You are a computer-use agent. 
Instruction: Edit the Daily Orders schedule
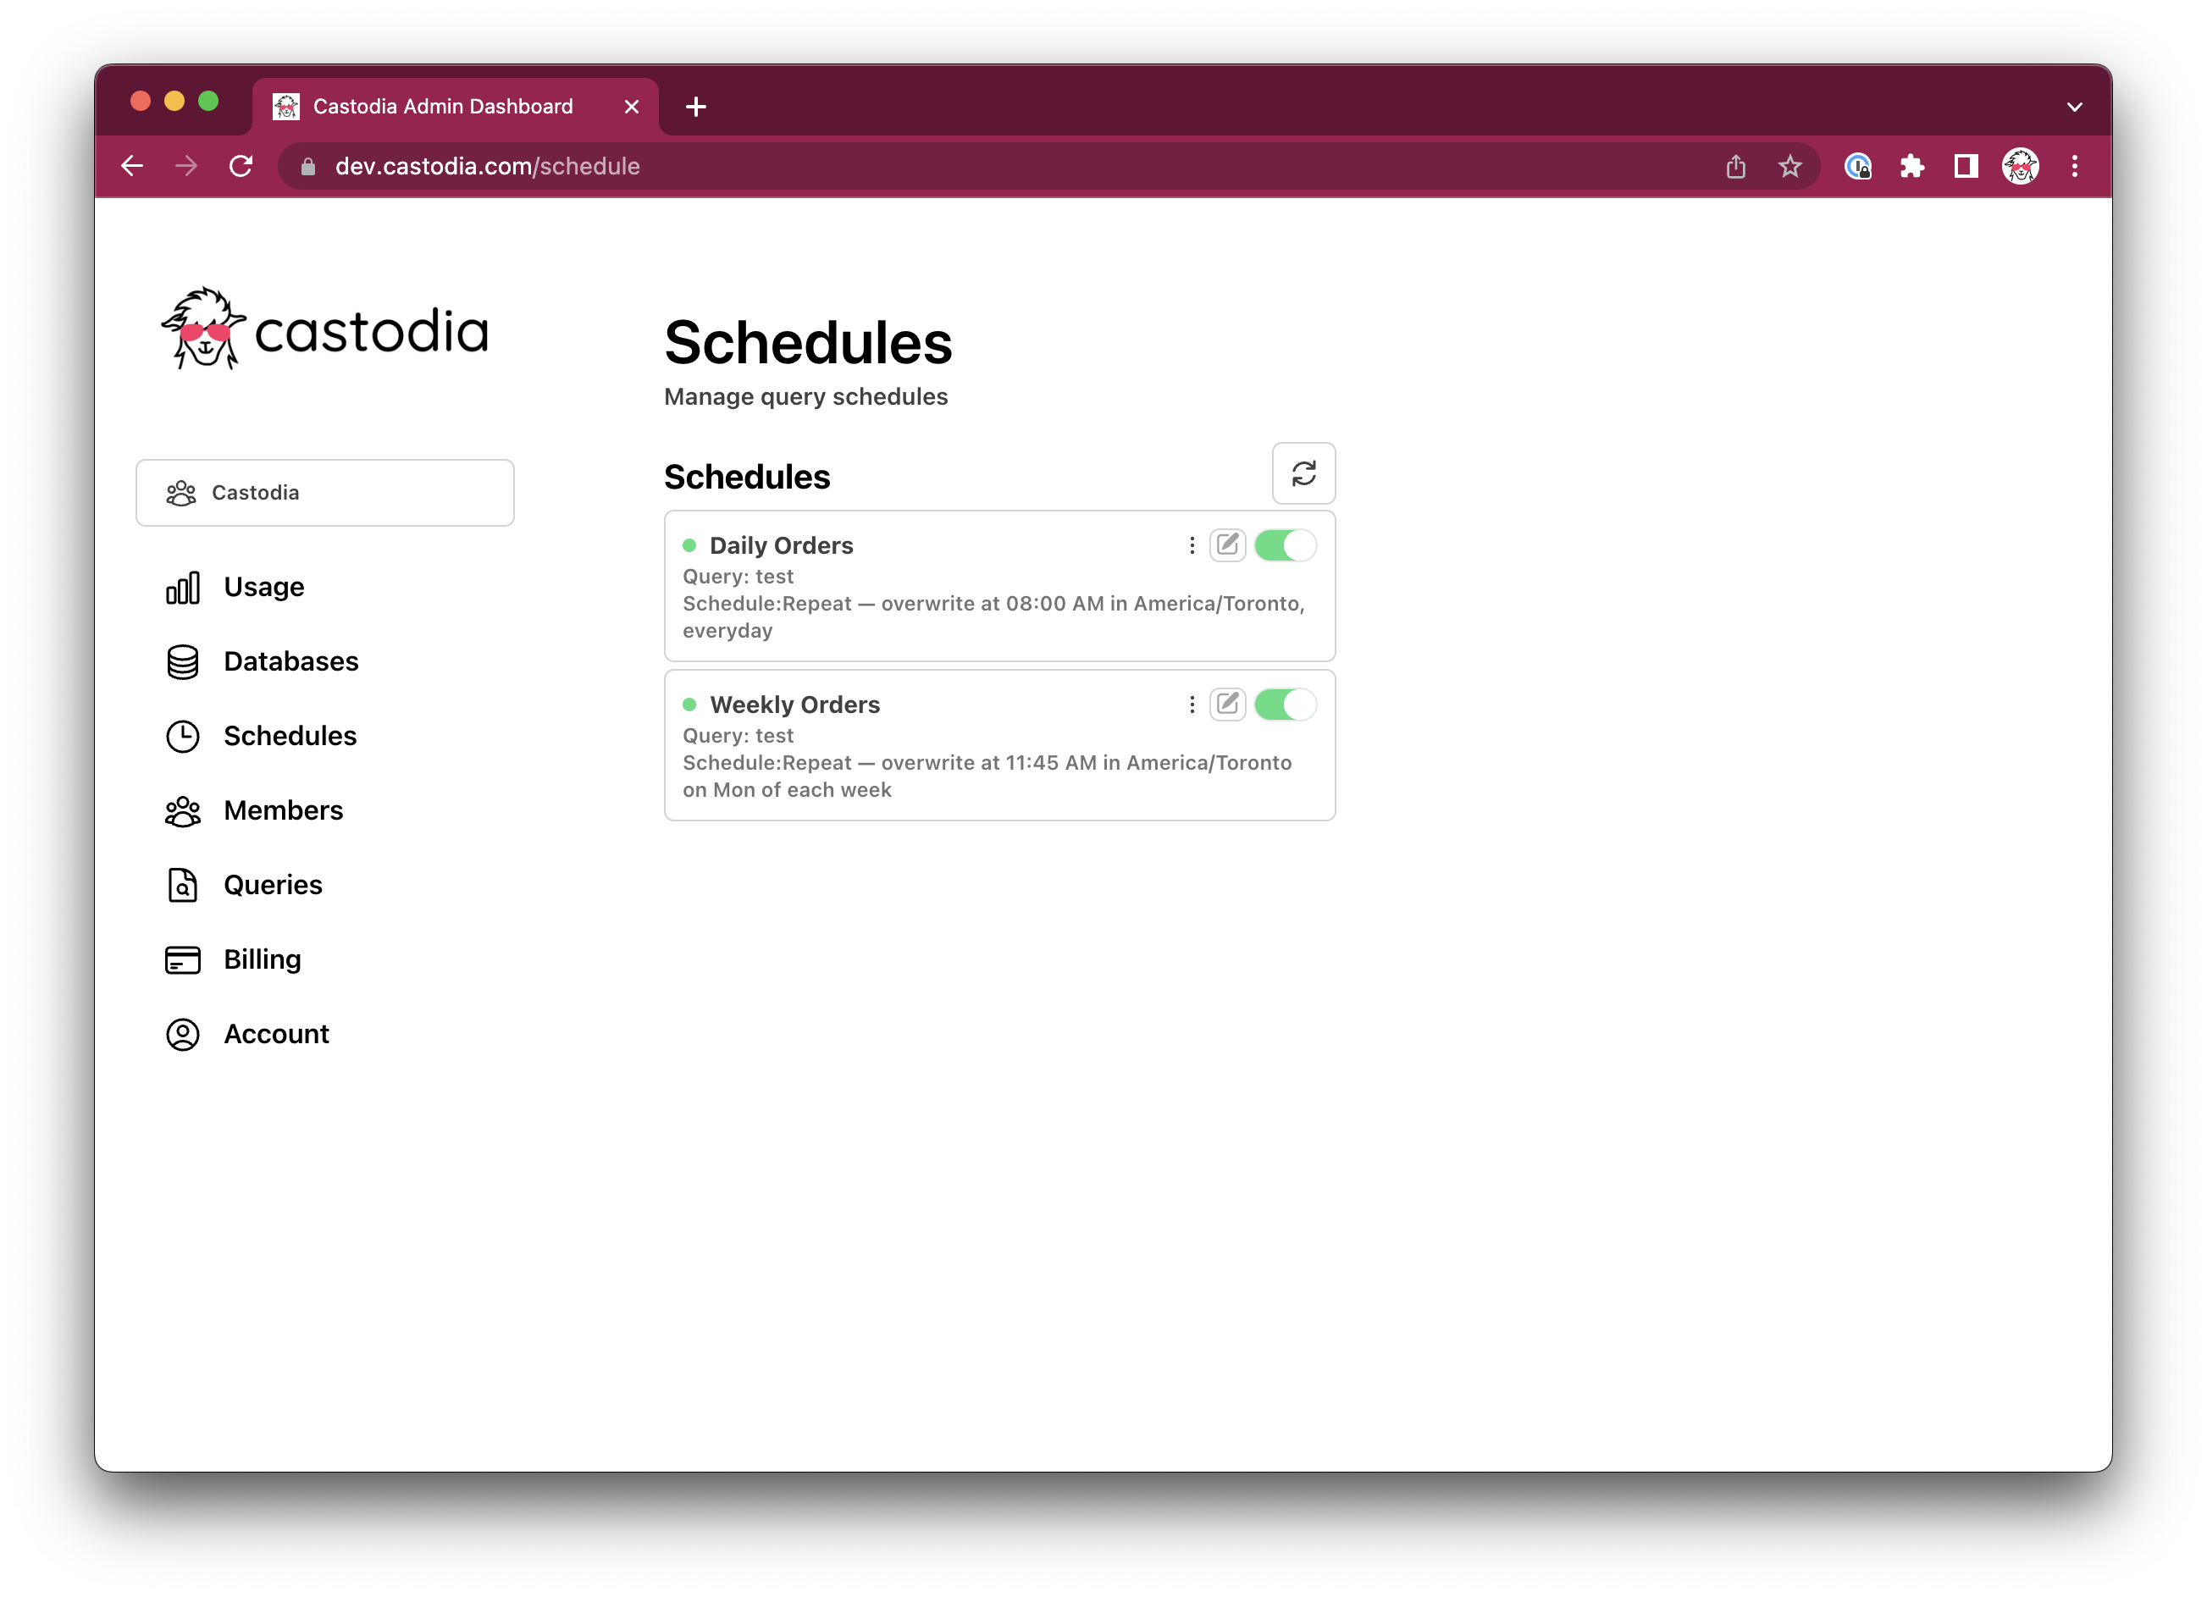[1227, 545]
